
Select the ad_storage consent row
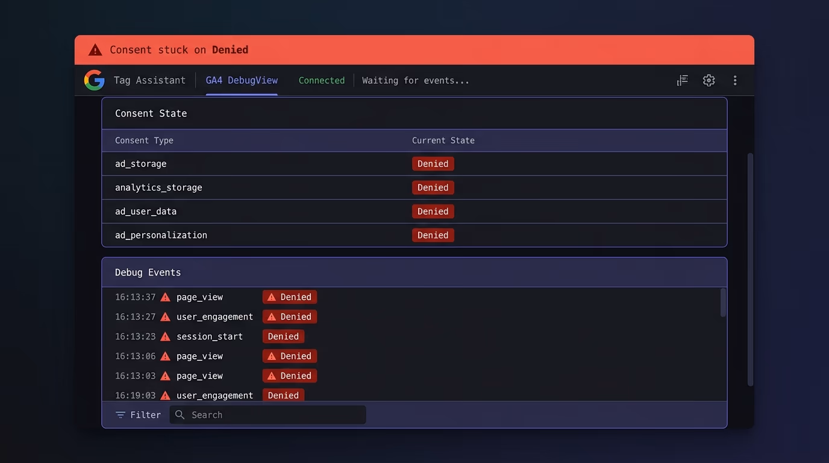coord(414,164)
